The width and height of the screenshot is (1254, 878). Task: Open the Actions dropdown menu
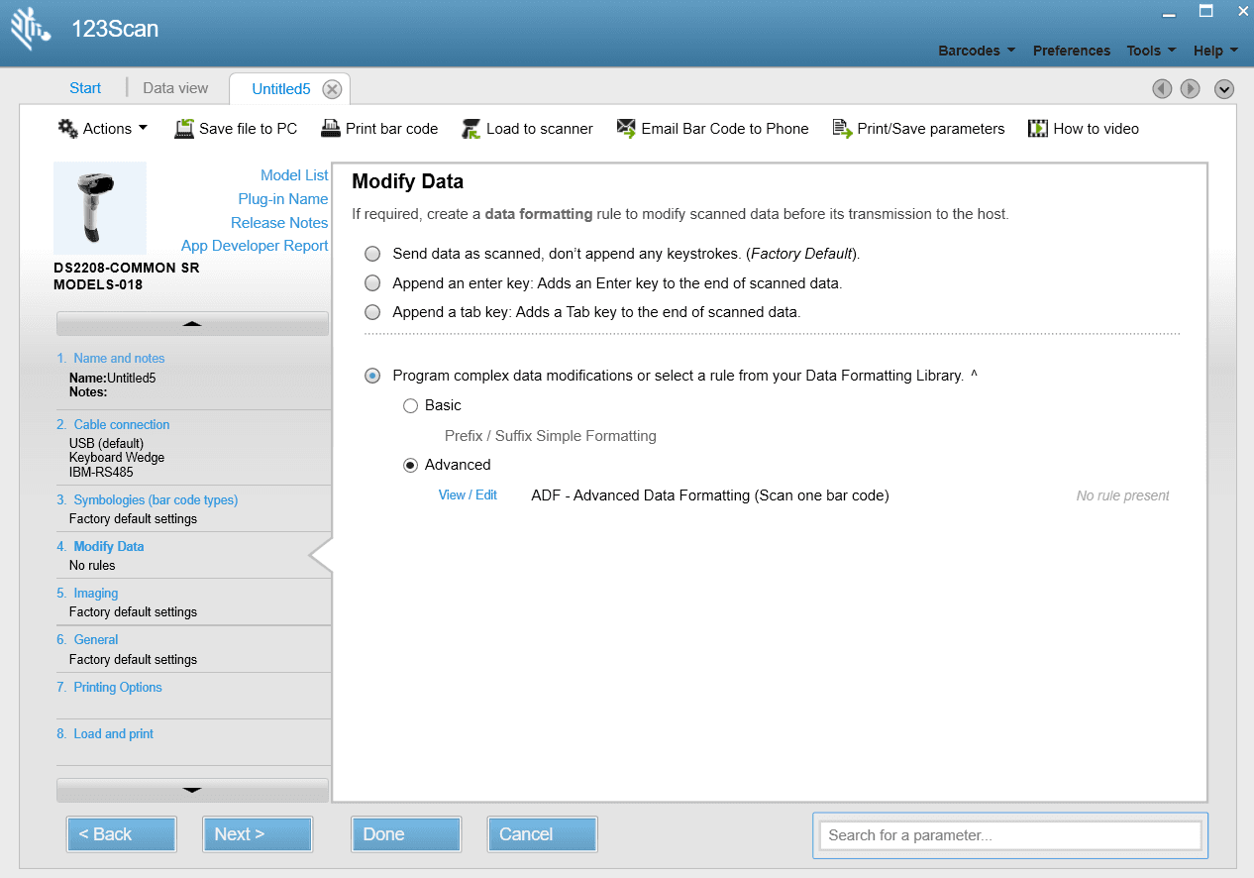[104, 129]
